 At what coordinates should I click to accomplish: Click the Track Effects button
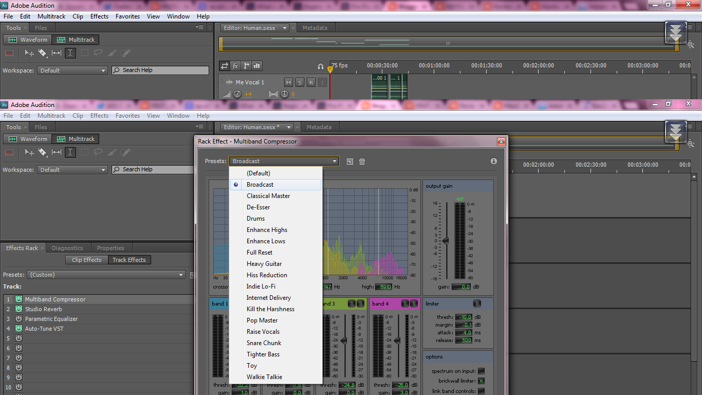click(x=130, y=259)
